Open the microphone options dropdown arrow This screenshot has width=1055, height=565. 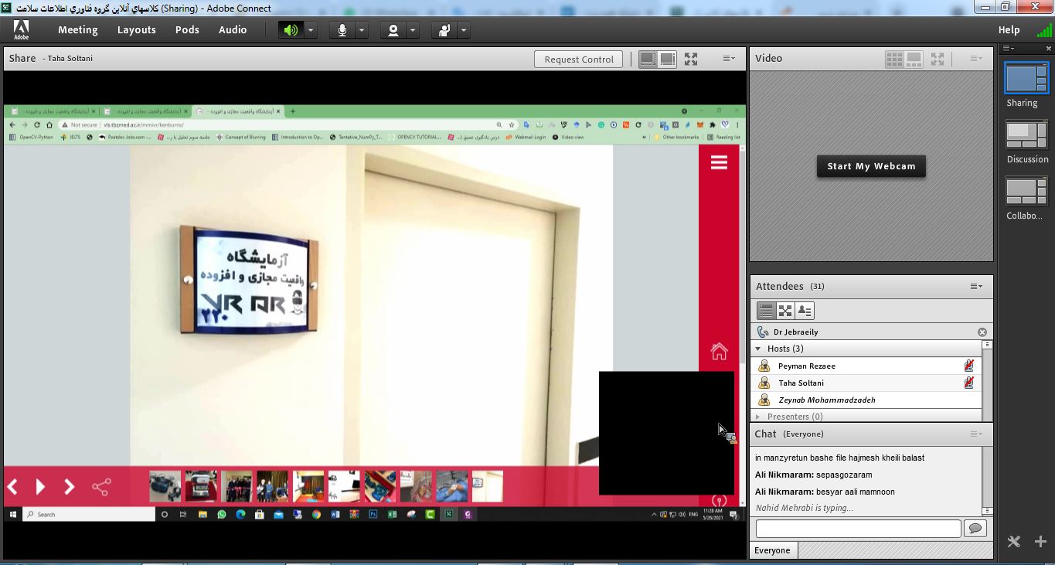click(x=362, y=30)
